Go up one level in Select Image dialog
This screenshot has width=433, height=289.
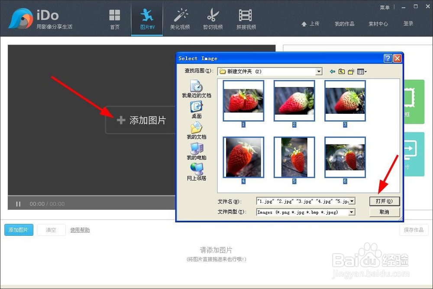[342, 71]
